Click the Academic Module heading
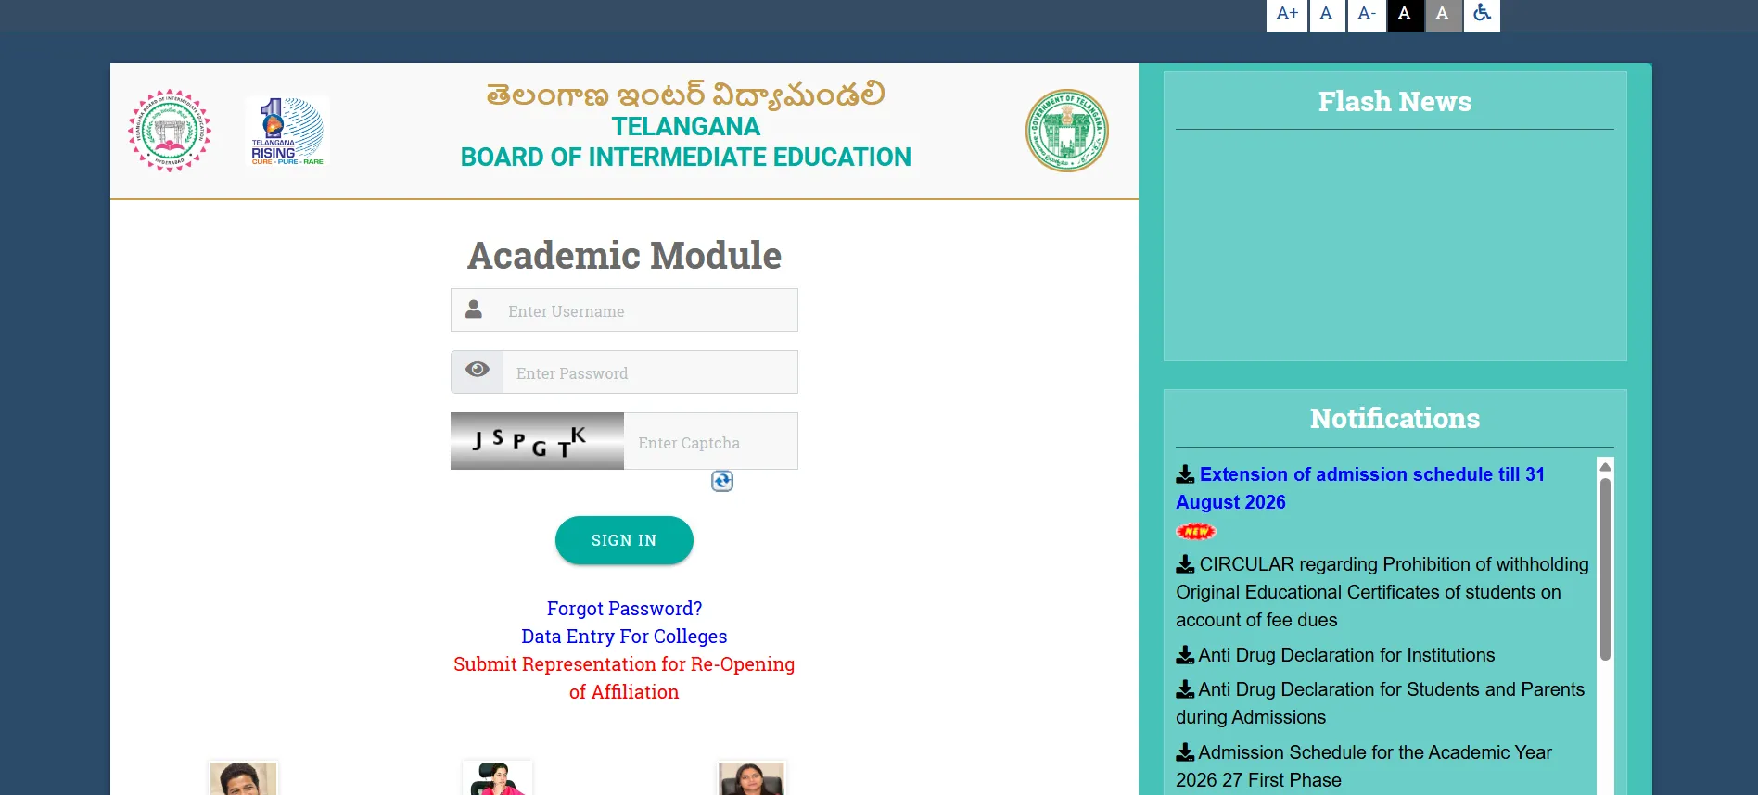The width and height of the screenshot is (1758, 795). [624, 255]
